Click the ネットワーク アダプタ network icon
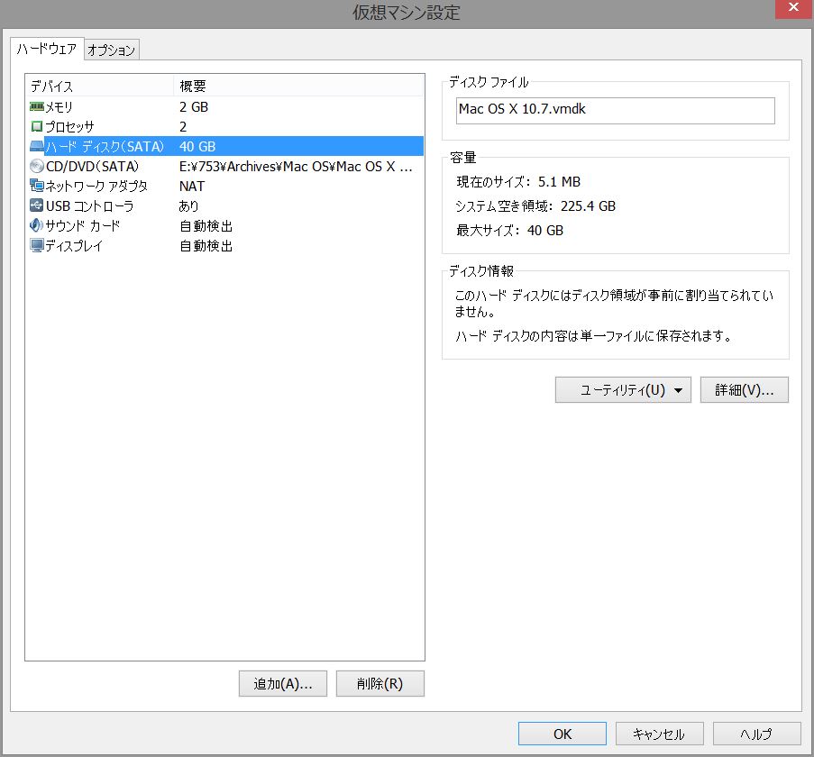 (x=36, y=186)
